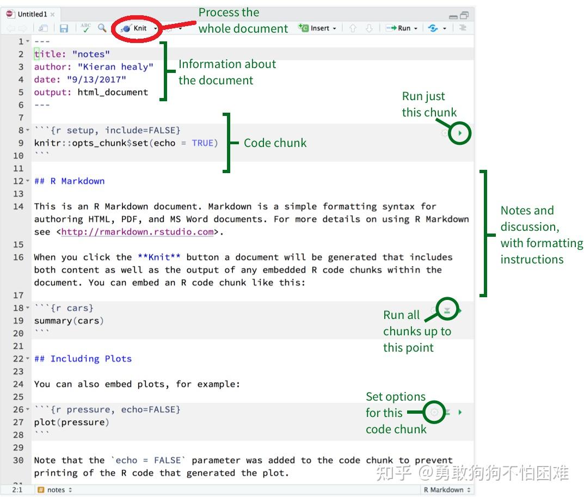Open the Knit dropdown arrow

coord(155,28)
